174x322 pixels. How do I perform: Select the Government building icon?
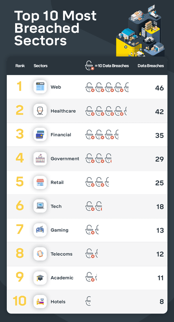pos(40,158)
